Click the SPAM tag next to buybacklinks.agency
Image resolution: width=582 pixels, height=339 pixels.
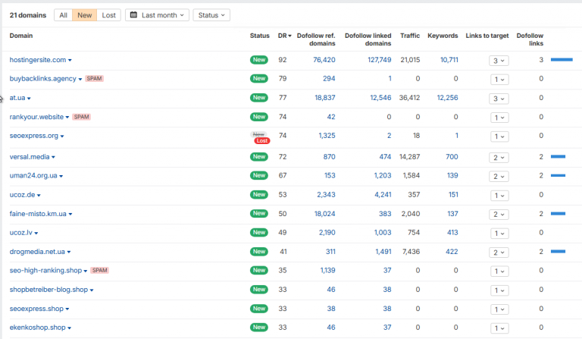pos(94,79)
